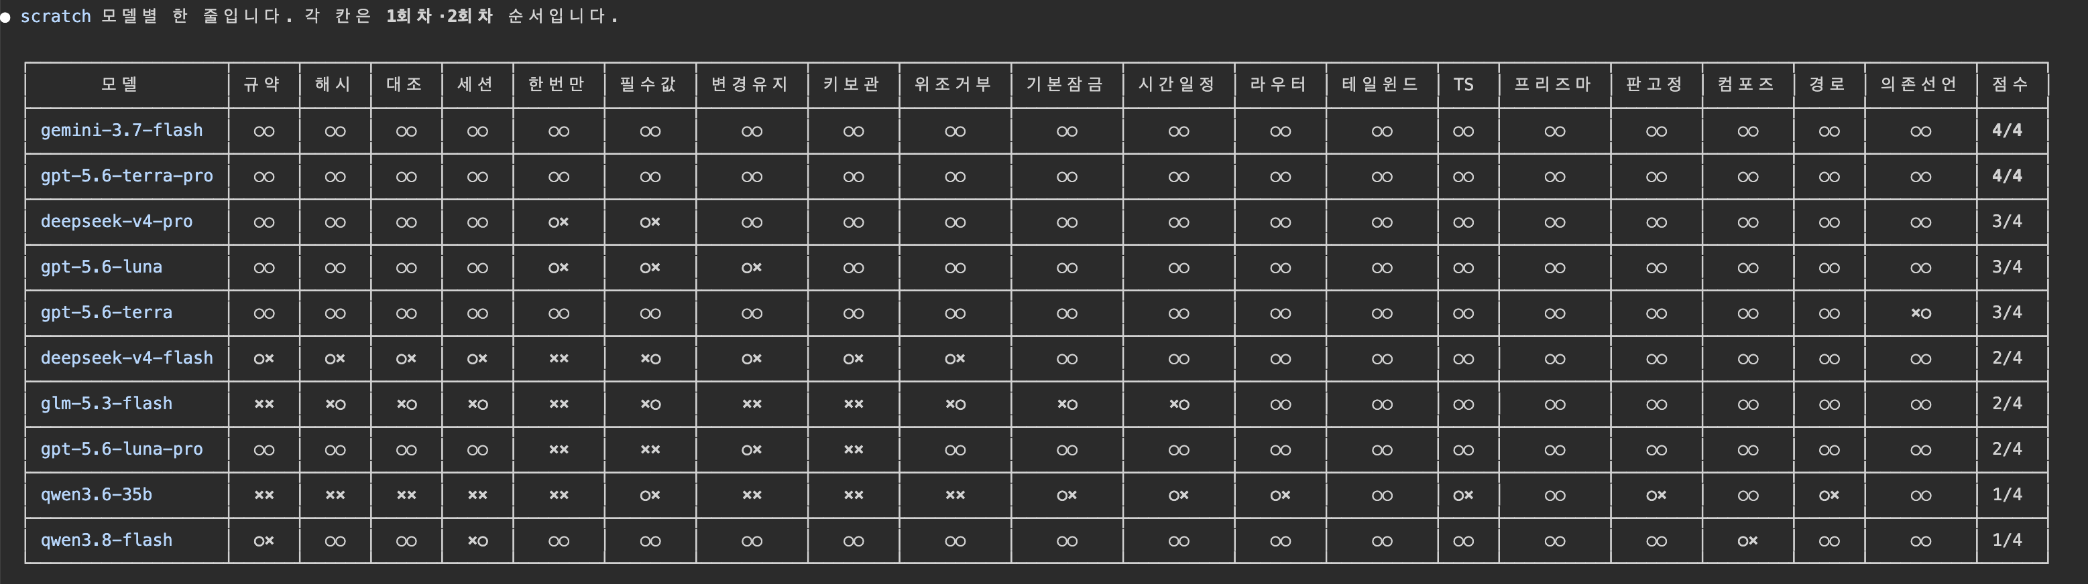This screenshot has width=2088, height=584.
Task: Click the 1/4 score for qwen3.8-flash
Action: (2007, 540)
